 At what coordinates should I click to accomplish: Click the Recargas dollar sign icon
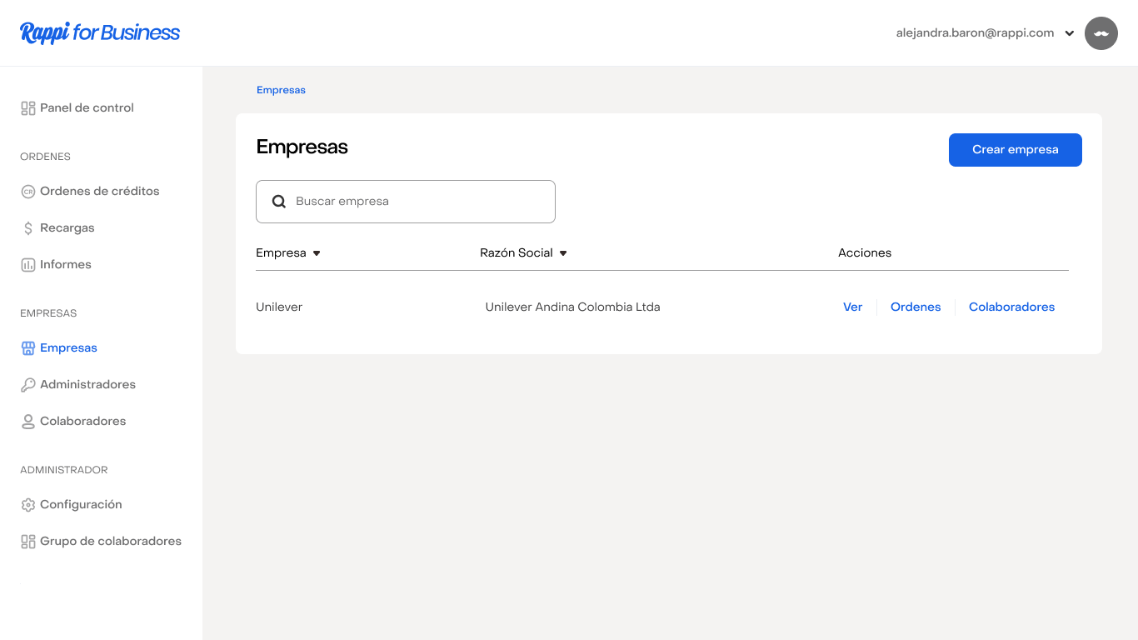click(28, 228)
